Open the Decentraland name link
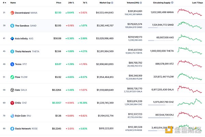Image resolution: width=205 pixels, height=137 pixels. [x=23, y=13]
